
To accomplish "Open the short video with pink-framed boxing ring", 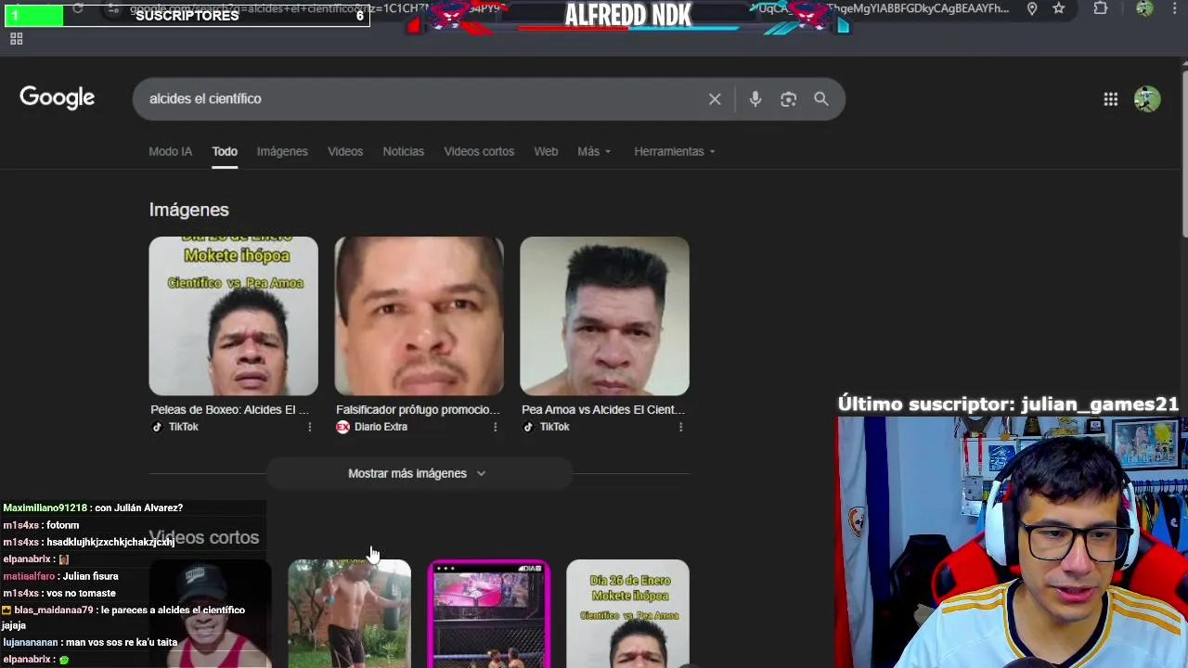I will pyautogui.click(x=488, y=613).
